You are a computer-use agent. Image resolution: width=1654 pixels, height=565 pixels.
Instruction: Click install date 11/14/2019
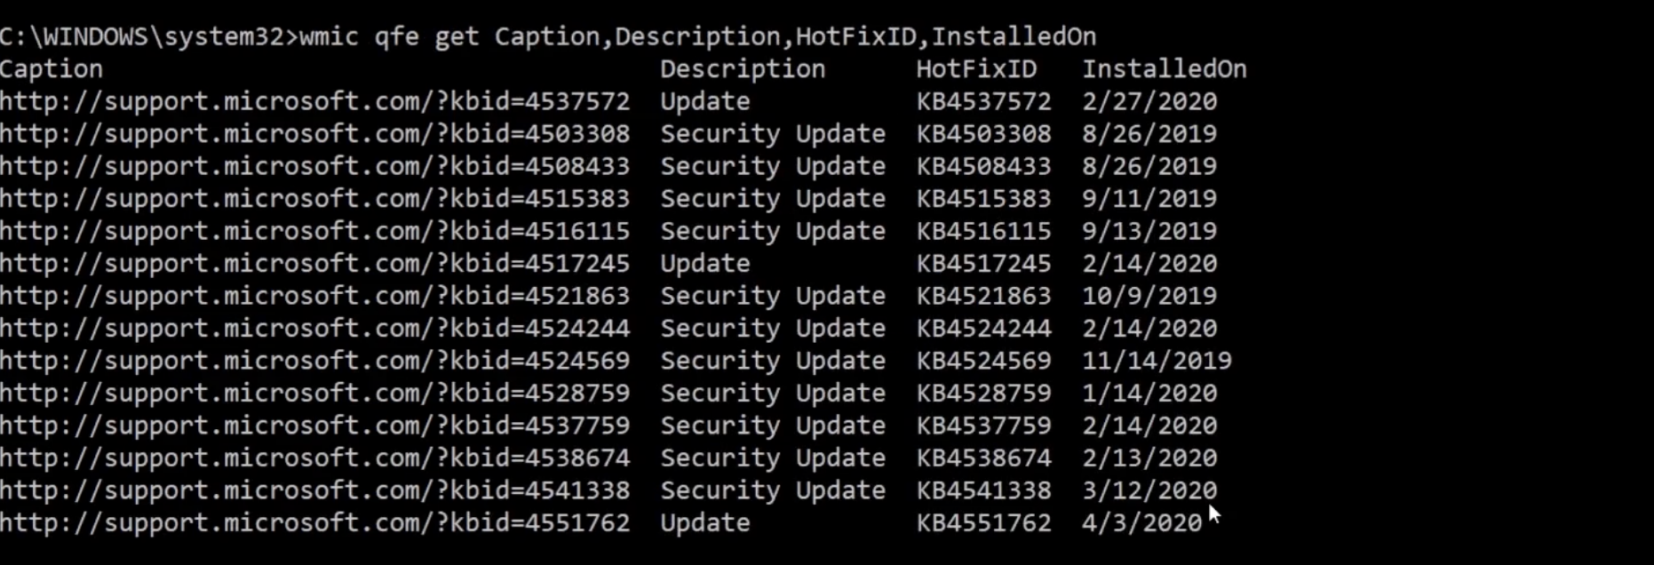click(1157, 362)
